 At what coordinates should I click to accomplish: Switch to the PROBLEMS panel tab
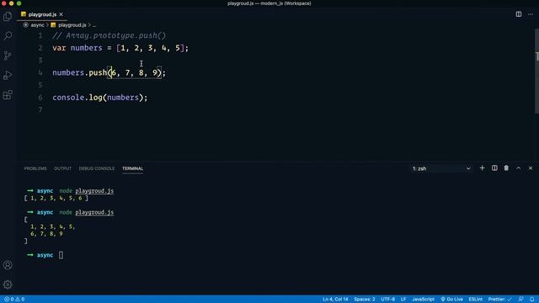[x=35, y=168]
